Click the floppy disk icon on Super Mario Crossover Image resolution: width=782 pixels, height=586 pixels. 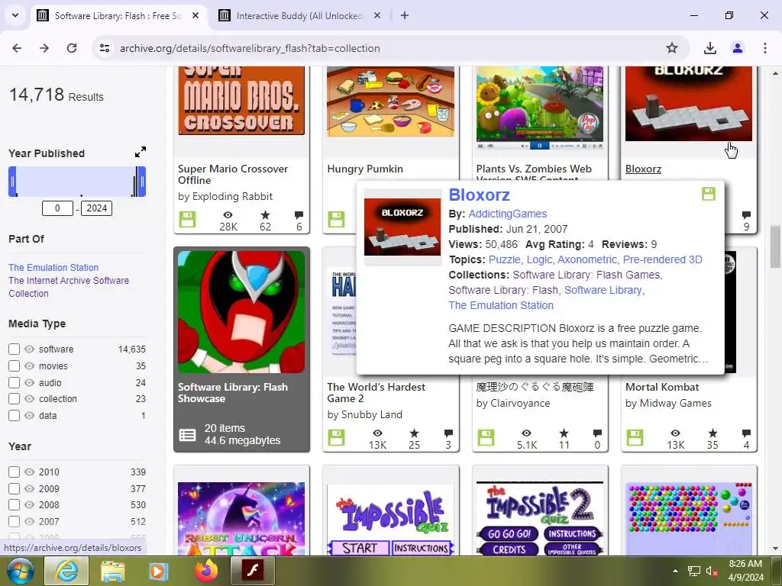coord(188,219)
